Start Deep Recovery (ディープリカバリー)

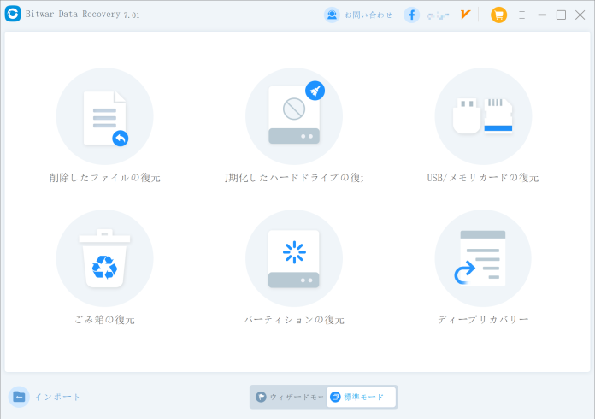coord(483,258)
